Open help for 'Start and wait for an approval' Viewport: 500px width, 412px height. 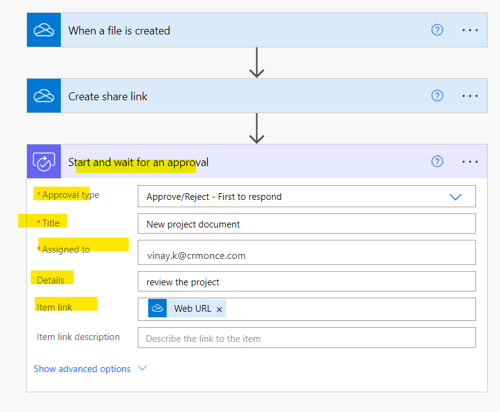point(437,161)
